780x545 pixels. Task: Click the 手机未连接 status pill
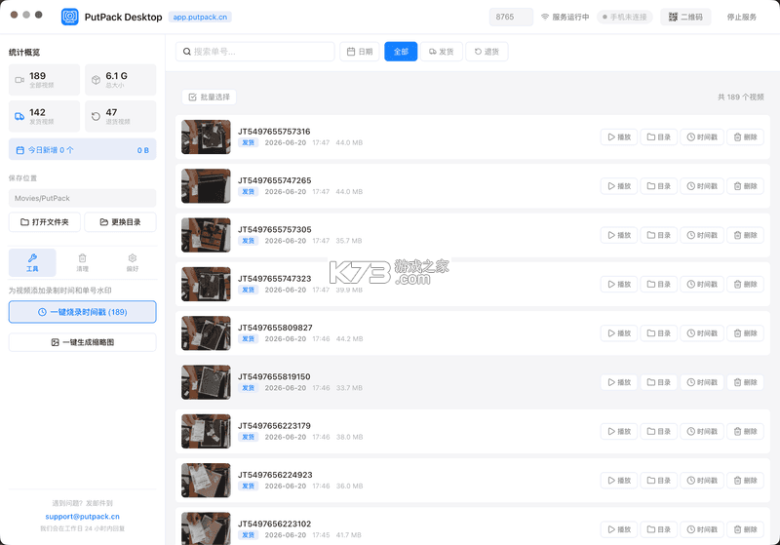click(625, 17)
